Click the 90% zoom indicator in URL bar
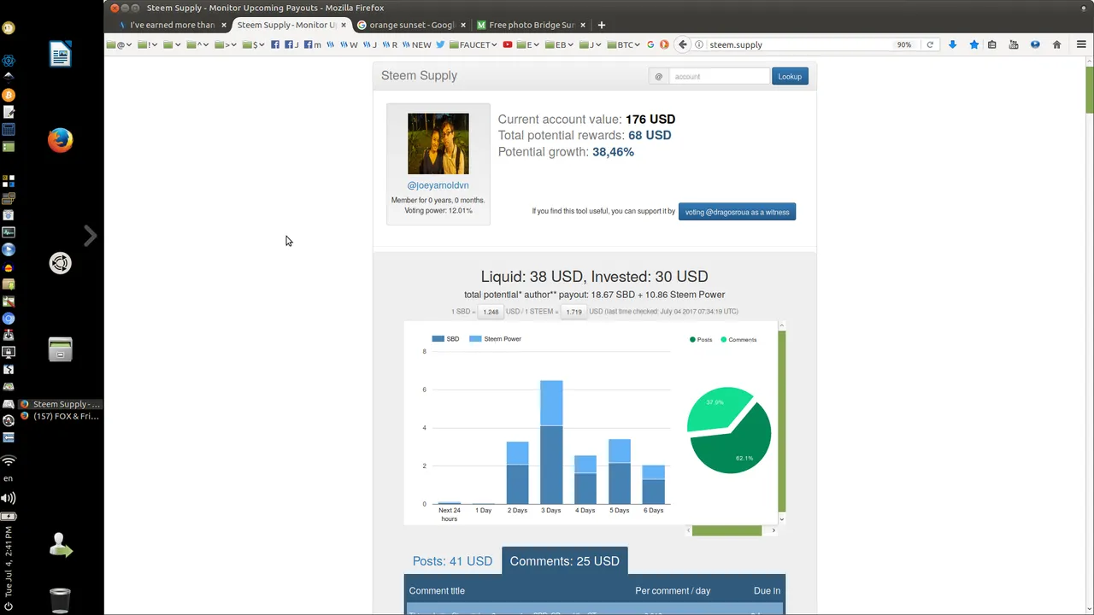The image size is (1094, 615). click(903, 44)
